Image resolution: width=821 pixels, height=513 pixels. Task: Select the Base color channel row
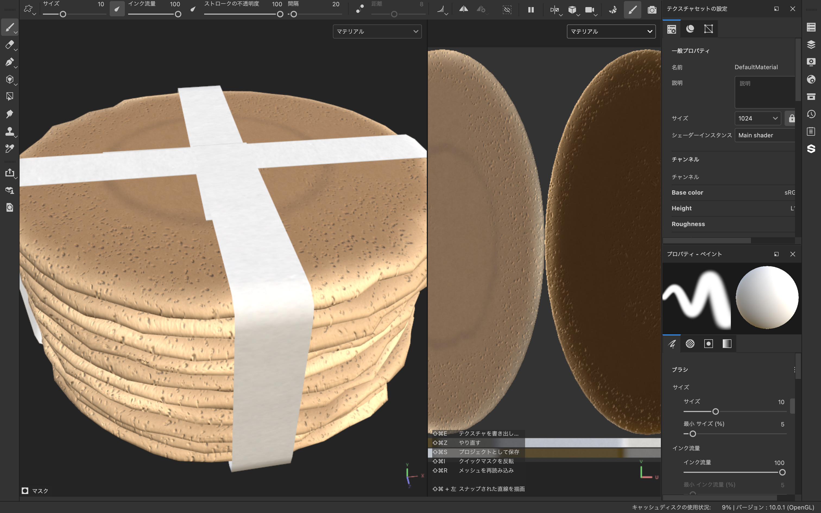point(730,192)
